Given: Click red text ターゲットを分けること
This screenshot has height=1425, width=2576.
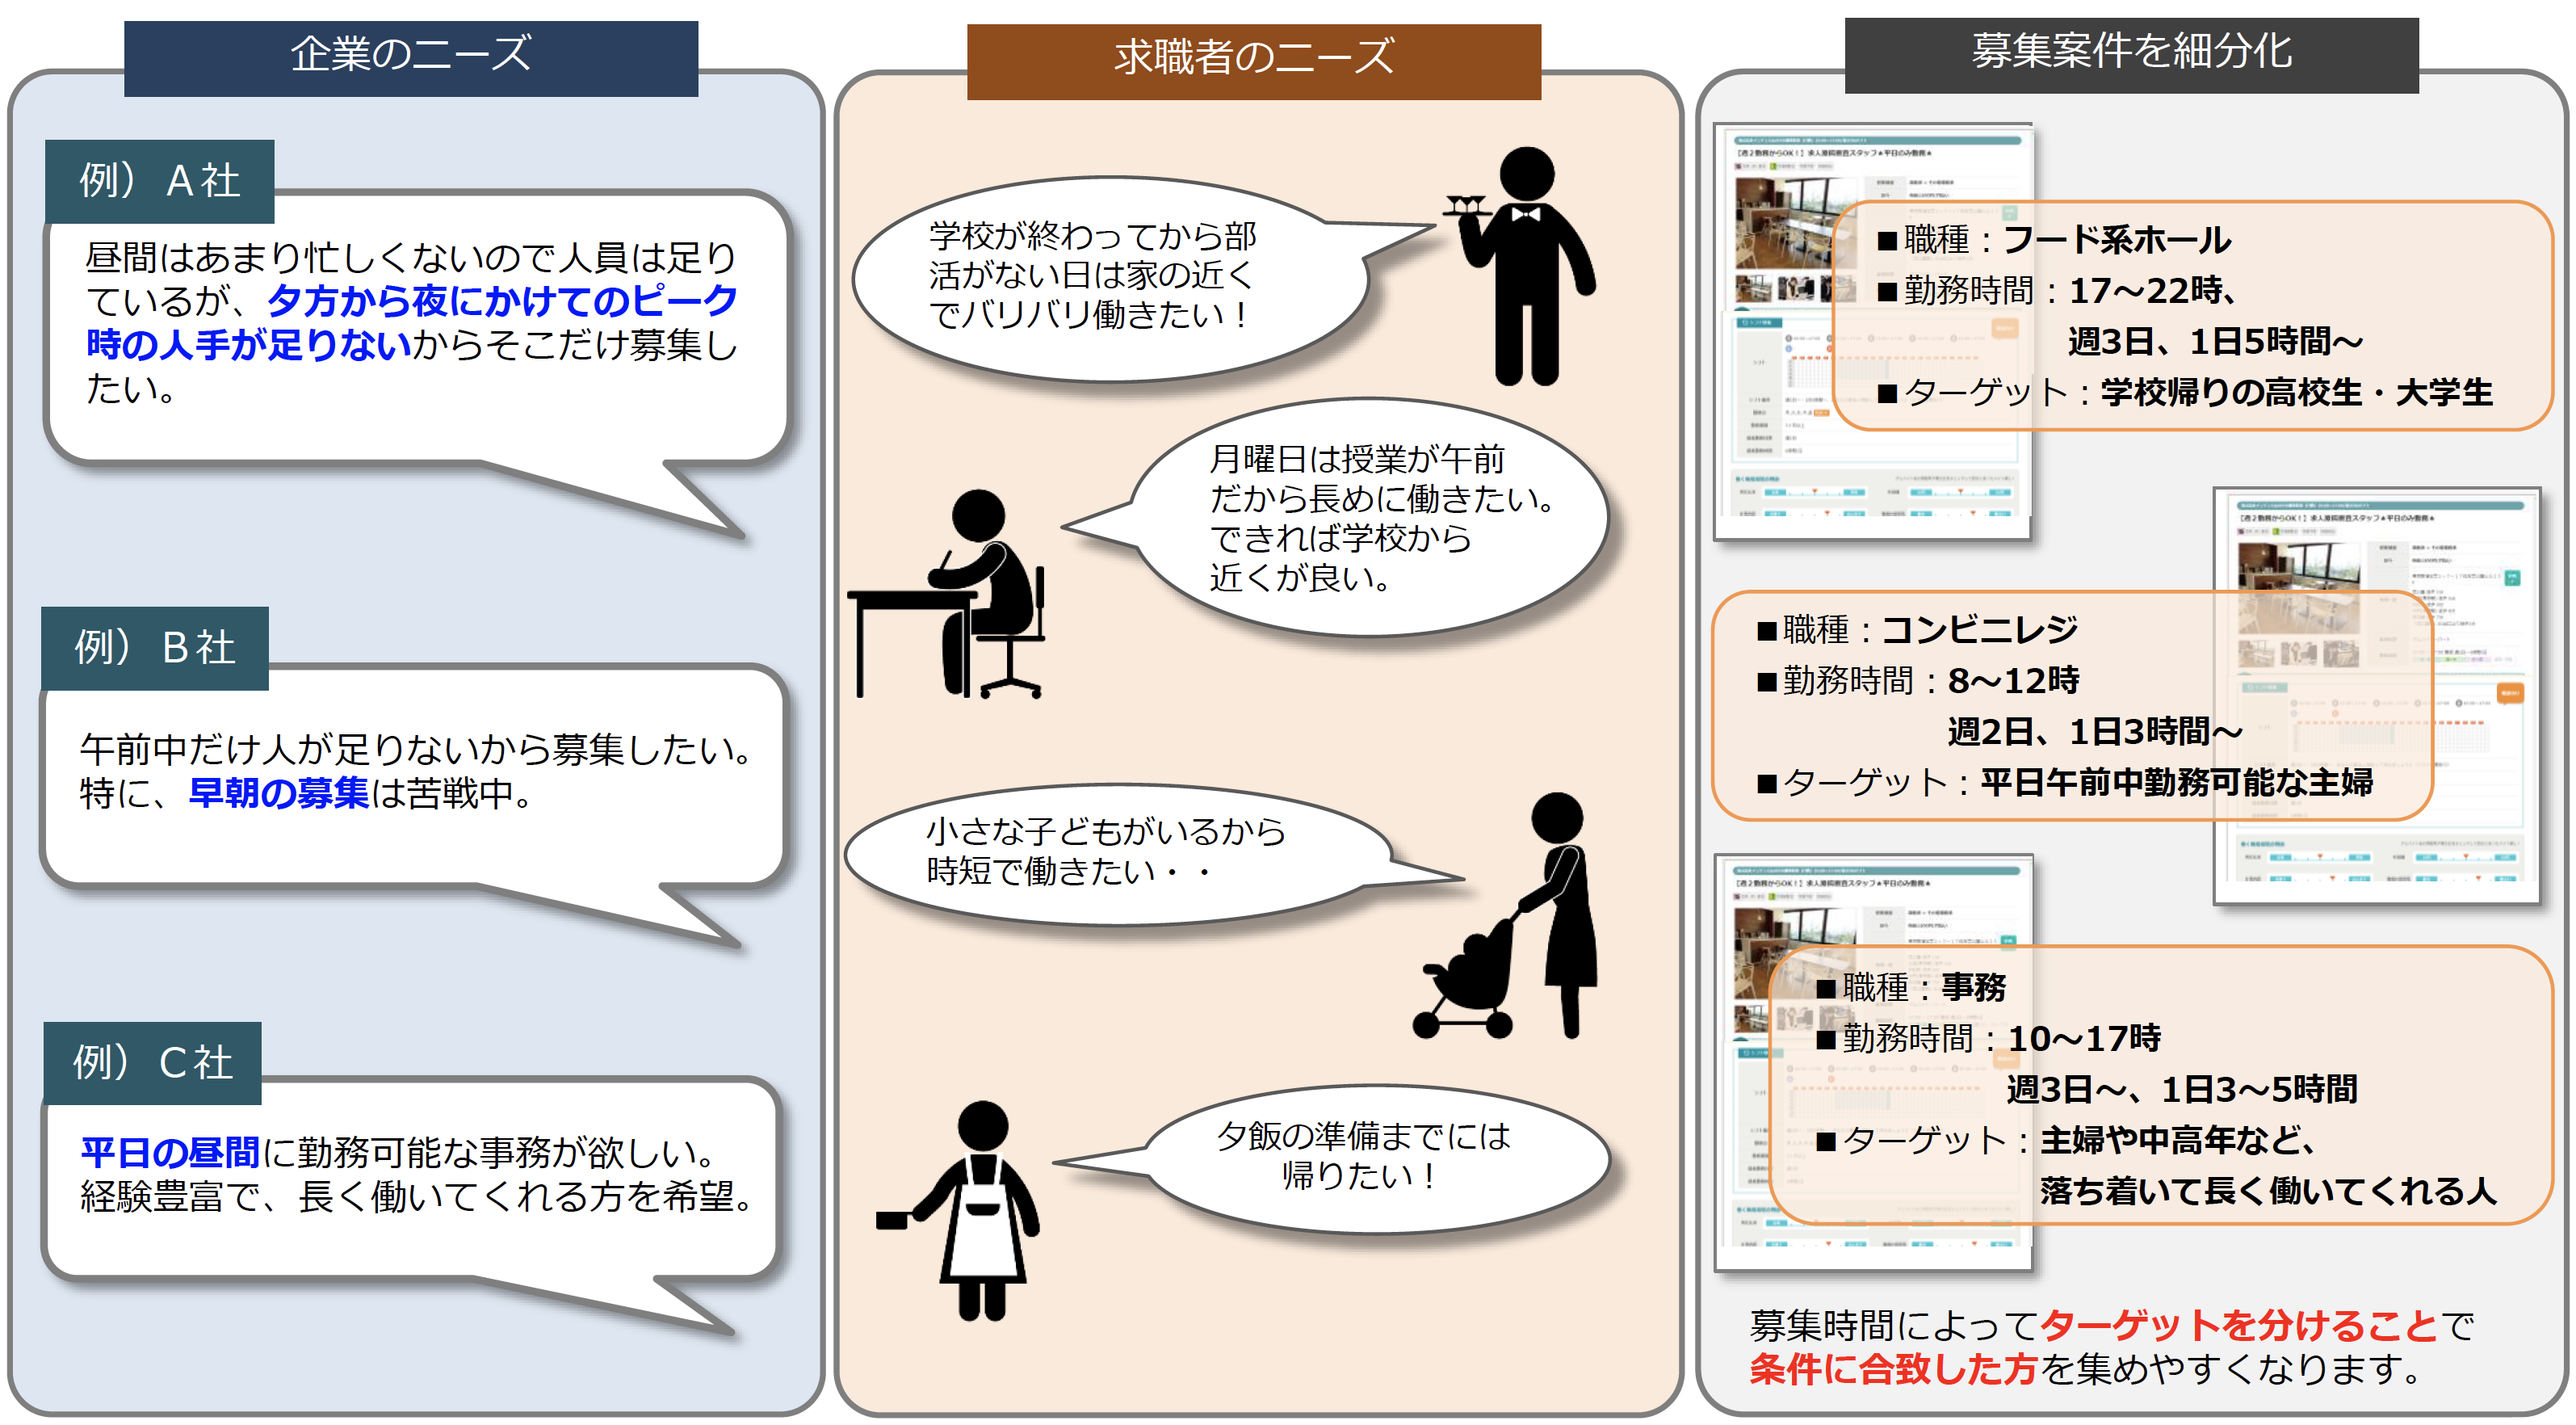Looking at the screenshot, I should pyautogui.click(x=2239, y=1326).
